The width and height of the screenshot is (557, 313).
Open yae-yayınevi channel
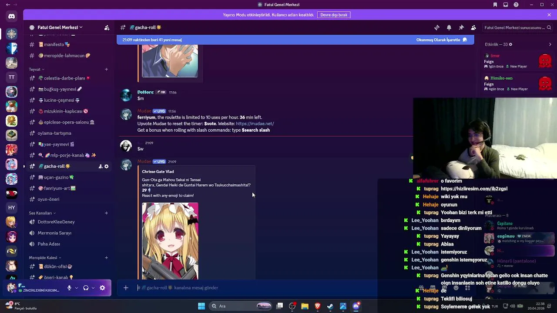[69, 144]
